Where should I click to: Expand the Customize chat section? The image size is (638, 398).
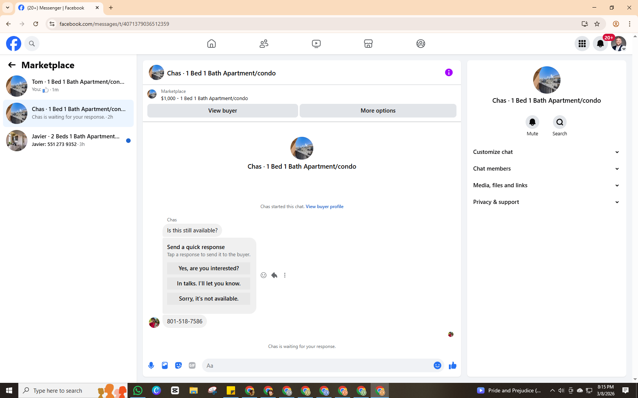546,152
